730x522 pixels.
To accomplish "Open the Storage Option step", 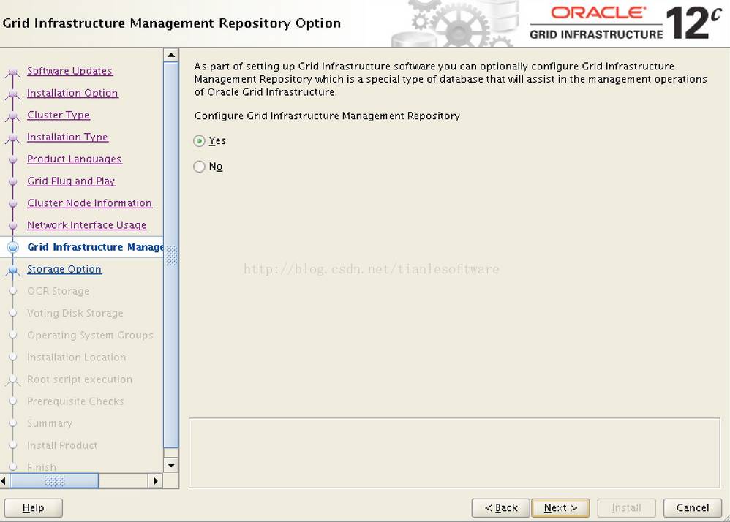I will pos(64,269).
